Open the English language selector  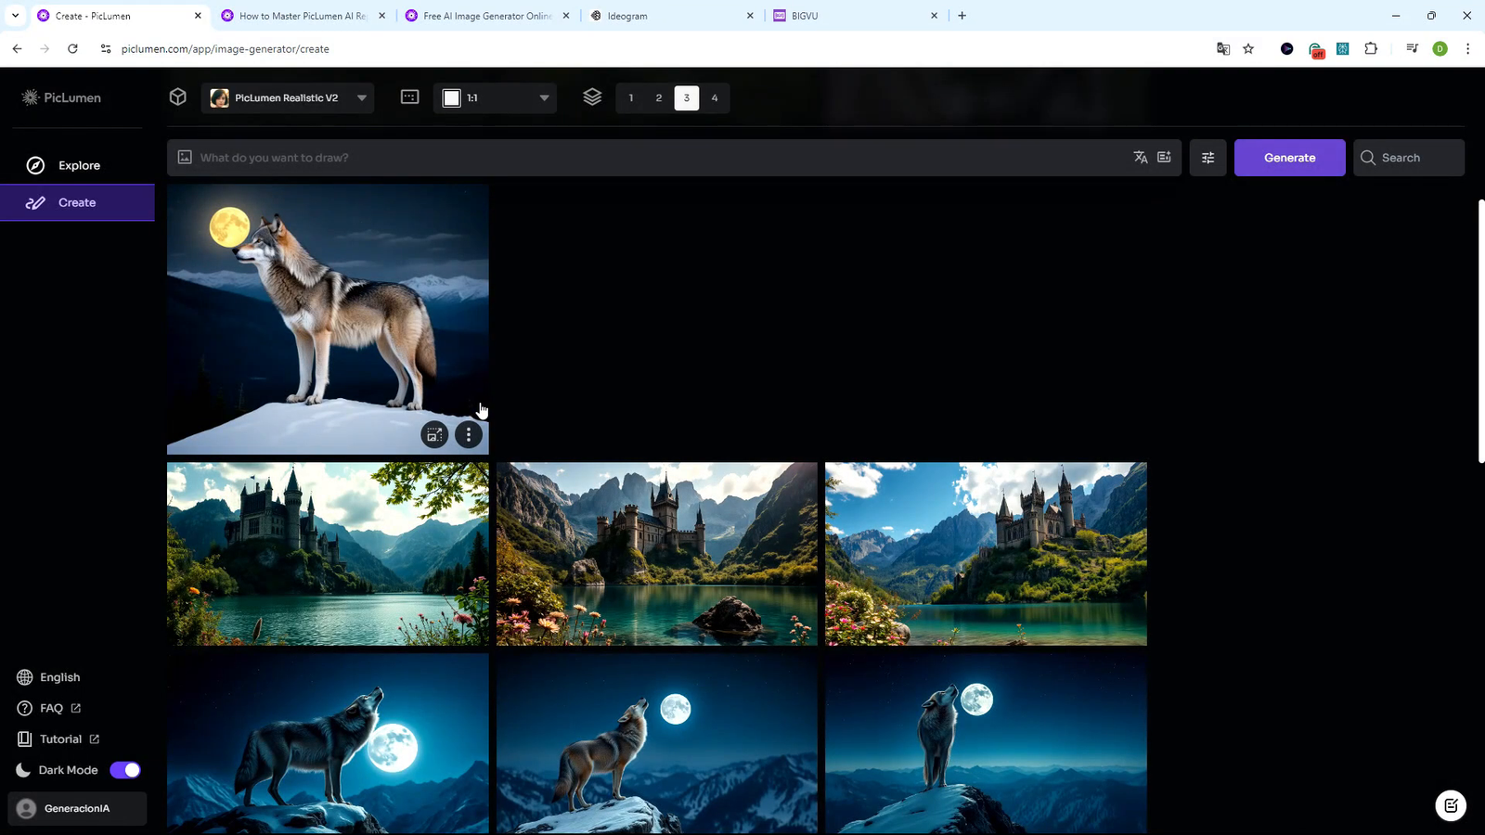(59, 677)
